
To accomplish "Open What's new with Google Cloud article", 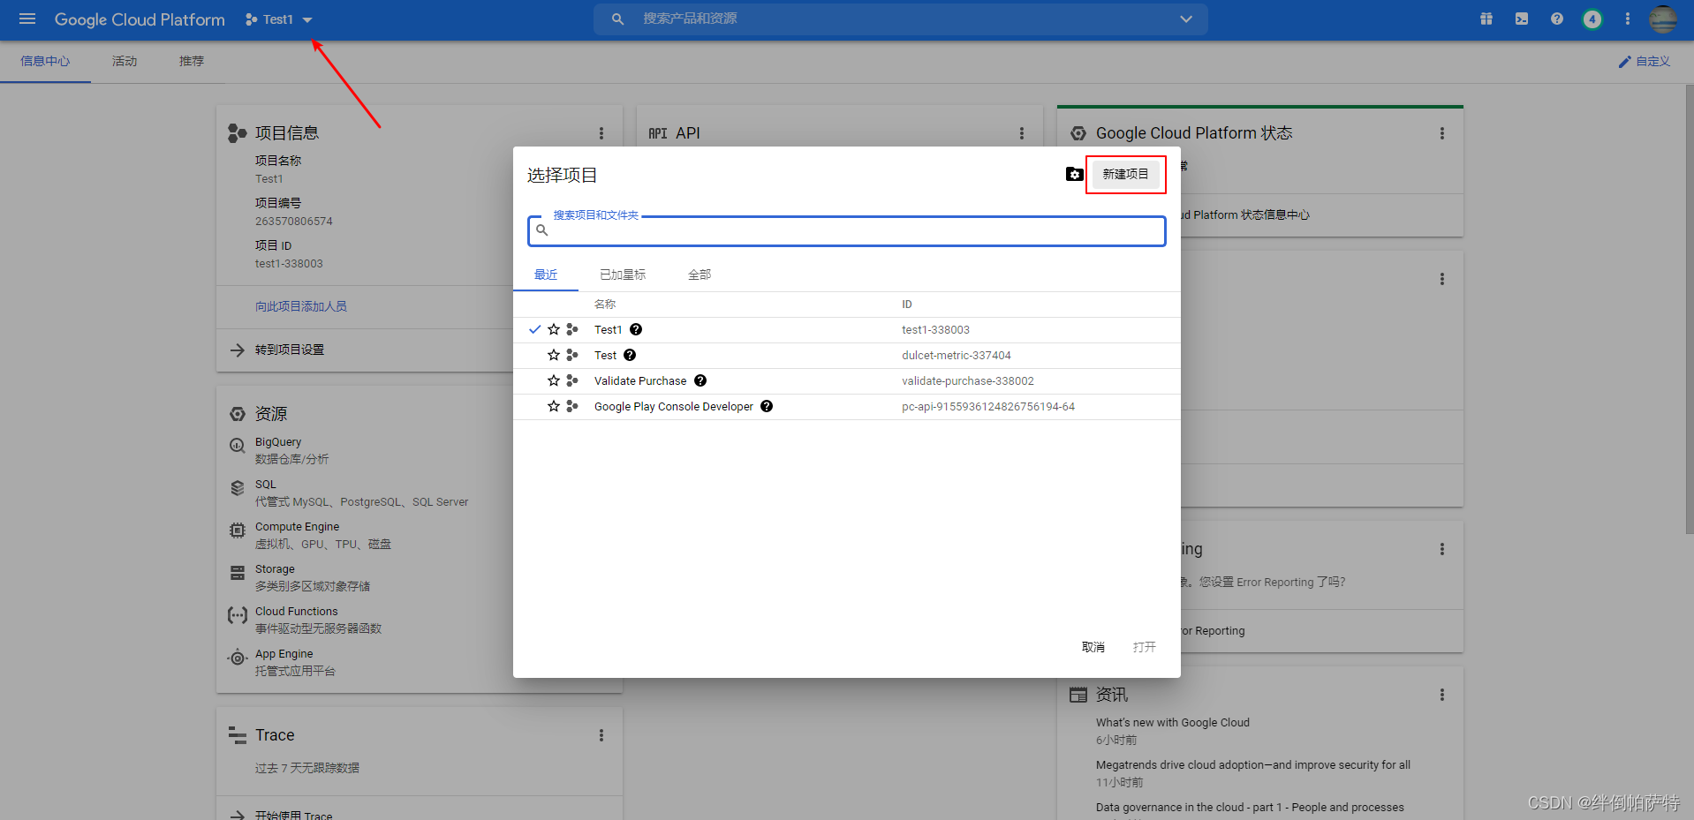I will pyautogui.click(x=1173, y=722).
